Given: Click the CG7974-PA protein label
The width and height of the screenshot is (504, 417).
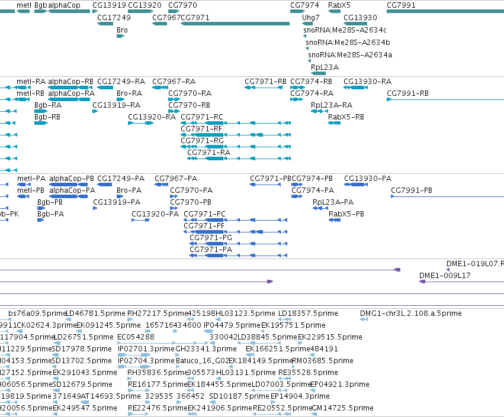Looking at the screenshot, I should tap(313, 190).
